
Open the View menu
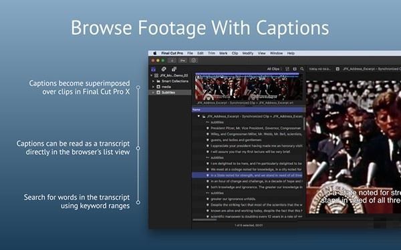pyautogui.click(x=261, y=53)
